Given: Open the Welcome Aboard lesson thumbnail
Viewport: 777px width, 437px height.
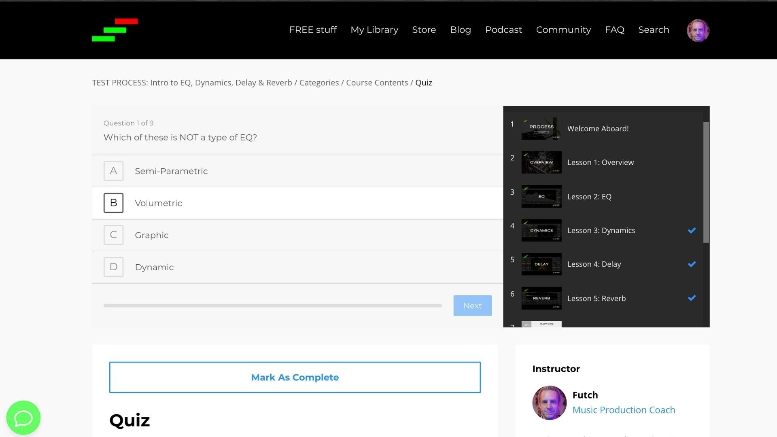Looking at the screenshot, I should (541, 129).
